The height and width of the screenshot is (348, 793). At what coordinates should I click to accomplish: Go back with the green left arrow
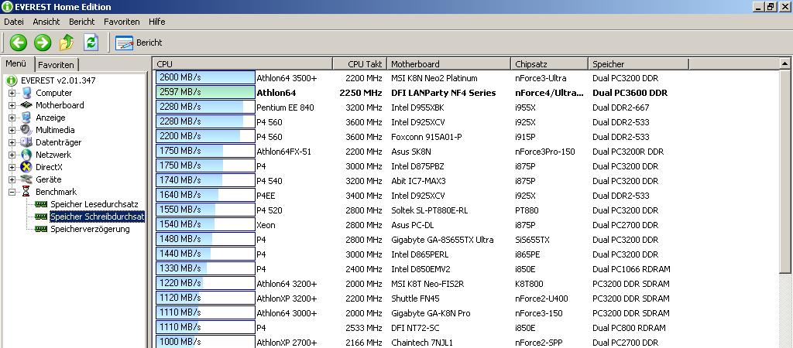tap(19, 43)
